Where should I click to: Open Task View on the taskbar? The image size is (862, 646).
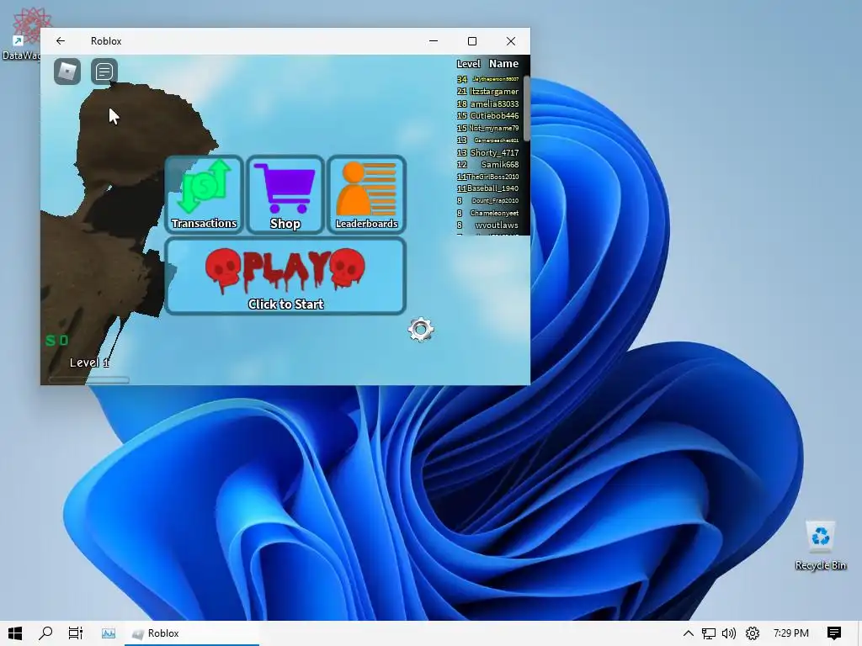pos(75,633)
